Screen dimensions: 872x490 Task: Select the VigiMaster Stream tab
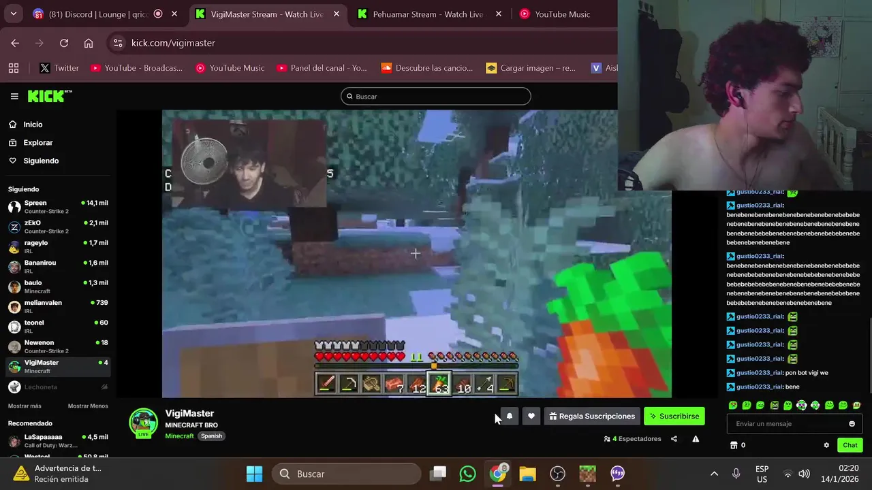coord(266,14)
